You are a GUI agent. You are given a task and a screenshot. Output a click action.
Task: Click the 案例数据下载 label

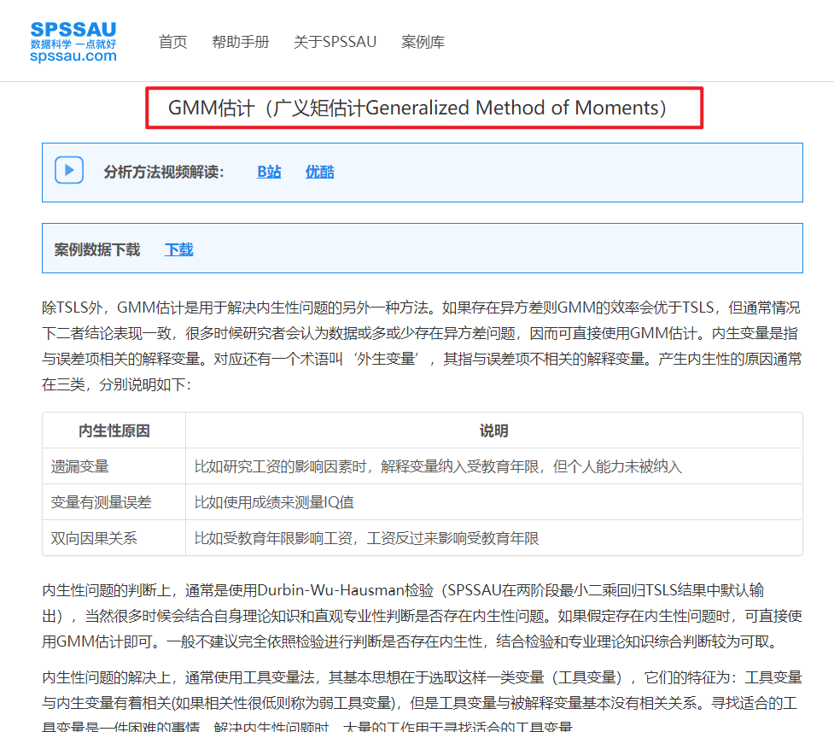coord(96,249)
